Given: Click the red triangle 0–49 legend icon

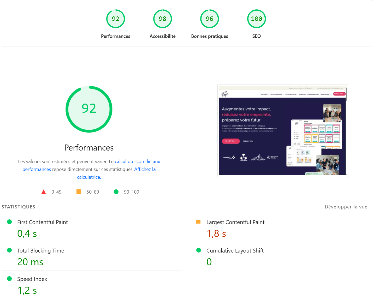Looking at the screenshot, I should pos(44,192).
